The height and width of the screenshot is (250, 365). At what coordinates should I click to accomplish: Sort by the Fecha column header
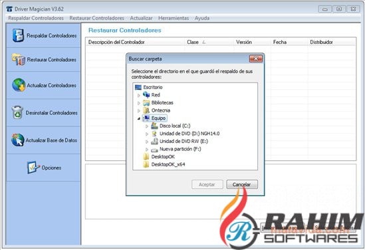click(x=289, y=42)
